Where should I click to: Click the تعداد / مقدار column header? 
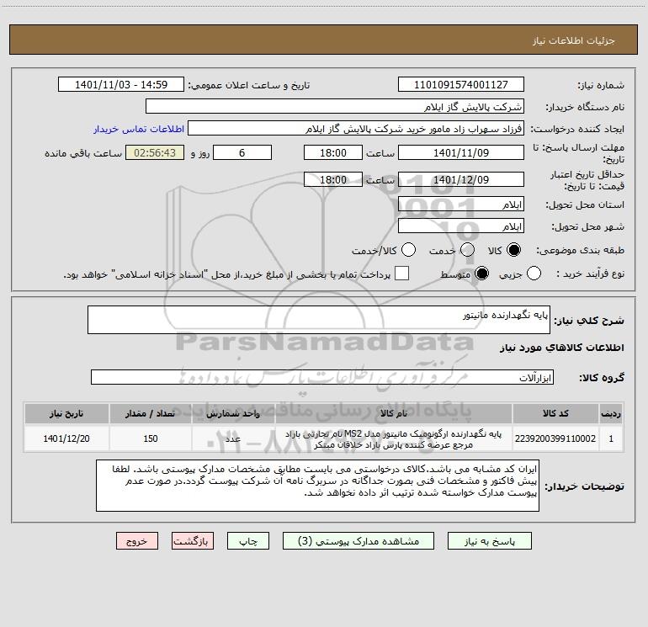[x=151, y=413]
